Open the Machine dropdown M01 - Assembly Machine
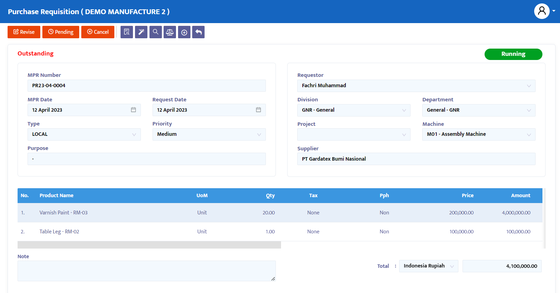560x293 pixels. pos(479,134)
